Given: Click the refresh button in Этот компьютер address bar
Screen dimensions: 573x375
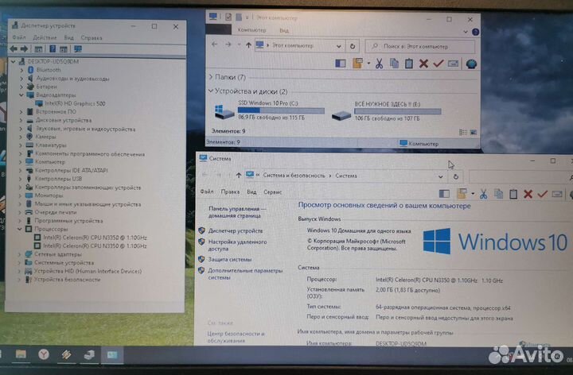Looking at the screenshot, I should tap(353, 46).
